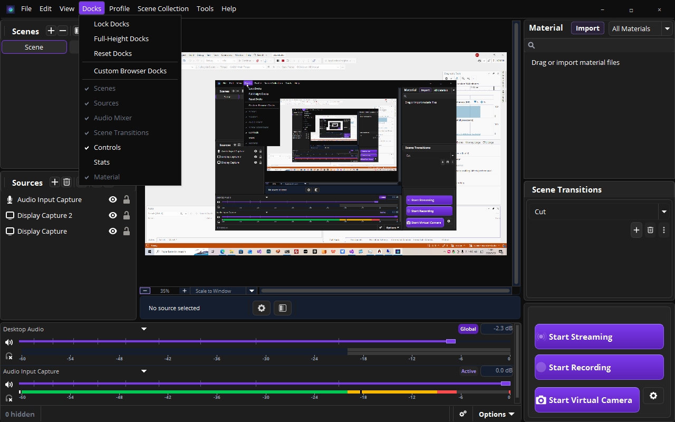
Task: Choose Lock Docks from the Docks menu
Action: pyautogui.click(x=130, y=24)
